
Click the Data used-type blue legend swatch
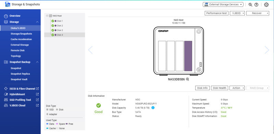click(x=47, y=124)
